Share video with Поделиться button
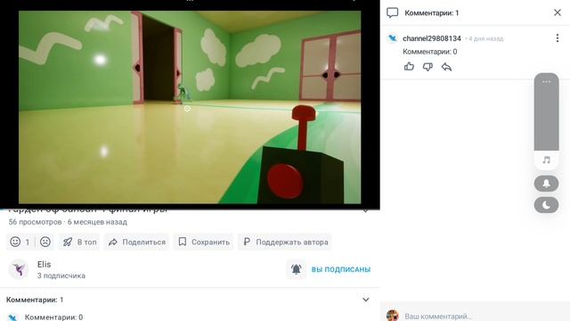 pyautogui.click(x=136, y=242)
